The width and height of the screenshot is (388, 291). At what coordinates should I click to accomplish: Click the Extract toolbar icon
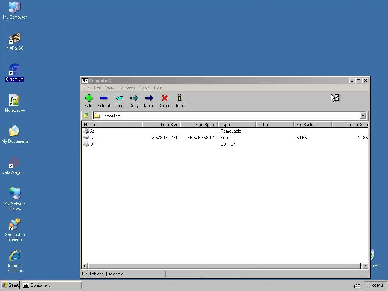pos(104,98)
